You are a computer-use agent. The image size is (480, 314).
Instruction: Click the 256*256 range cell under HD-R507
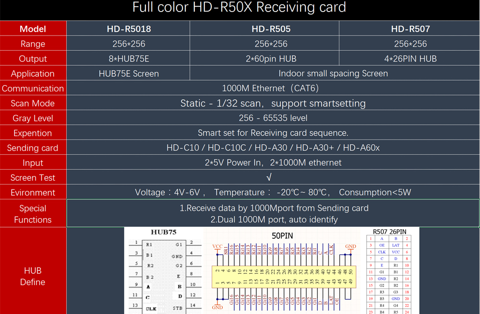click(410, 44)
